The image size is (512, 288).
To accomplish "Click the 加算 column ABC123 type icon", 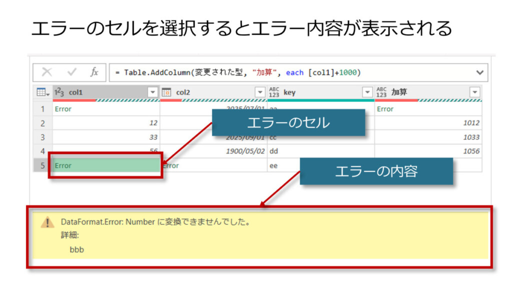I will [x=381, y=92].
